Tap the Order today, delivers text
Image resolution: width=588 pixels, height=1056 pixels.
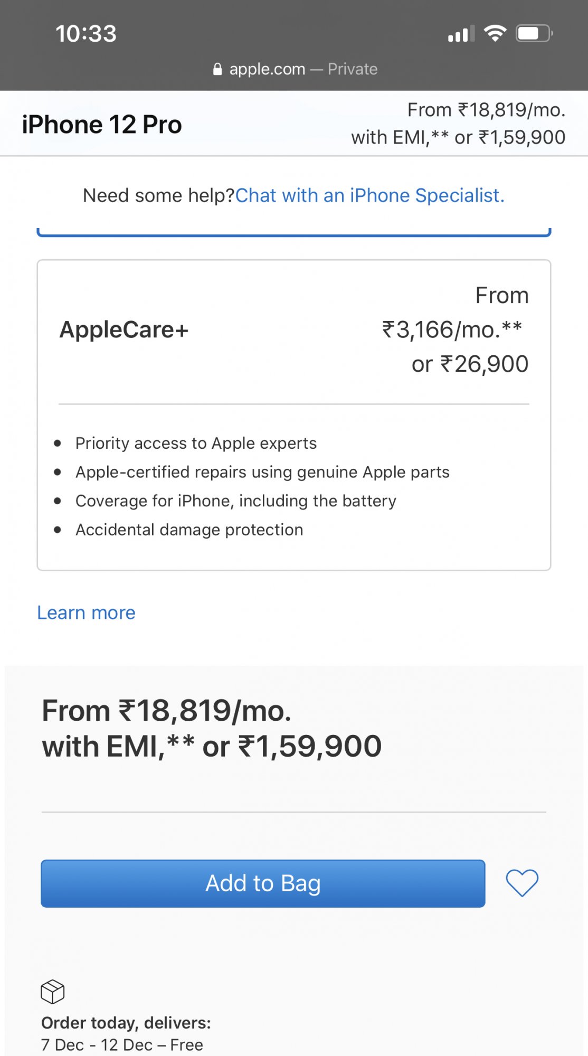tap(126, 1023)
